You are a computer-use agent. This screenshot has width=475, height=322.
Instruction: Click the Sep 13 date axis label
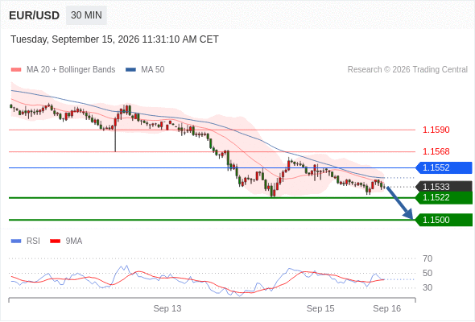(x=167, y=308)
